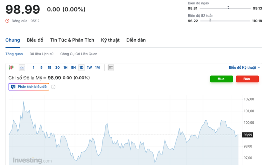Switch to candlestick chart type
The height and width of the screenshot is (165, 262).
(12, 68)
